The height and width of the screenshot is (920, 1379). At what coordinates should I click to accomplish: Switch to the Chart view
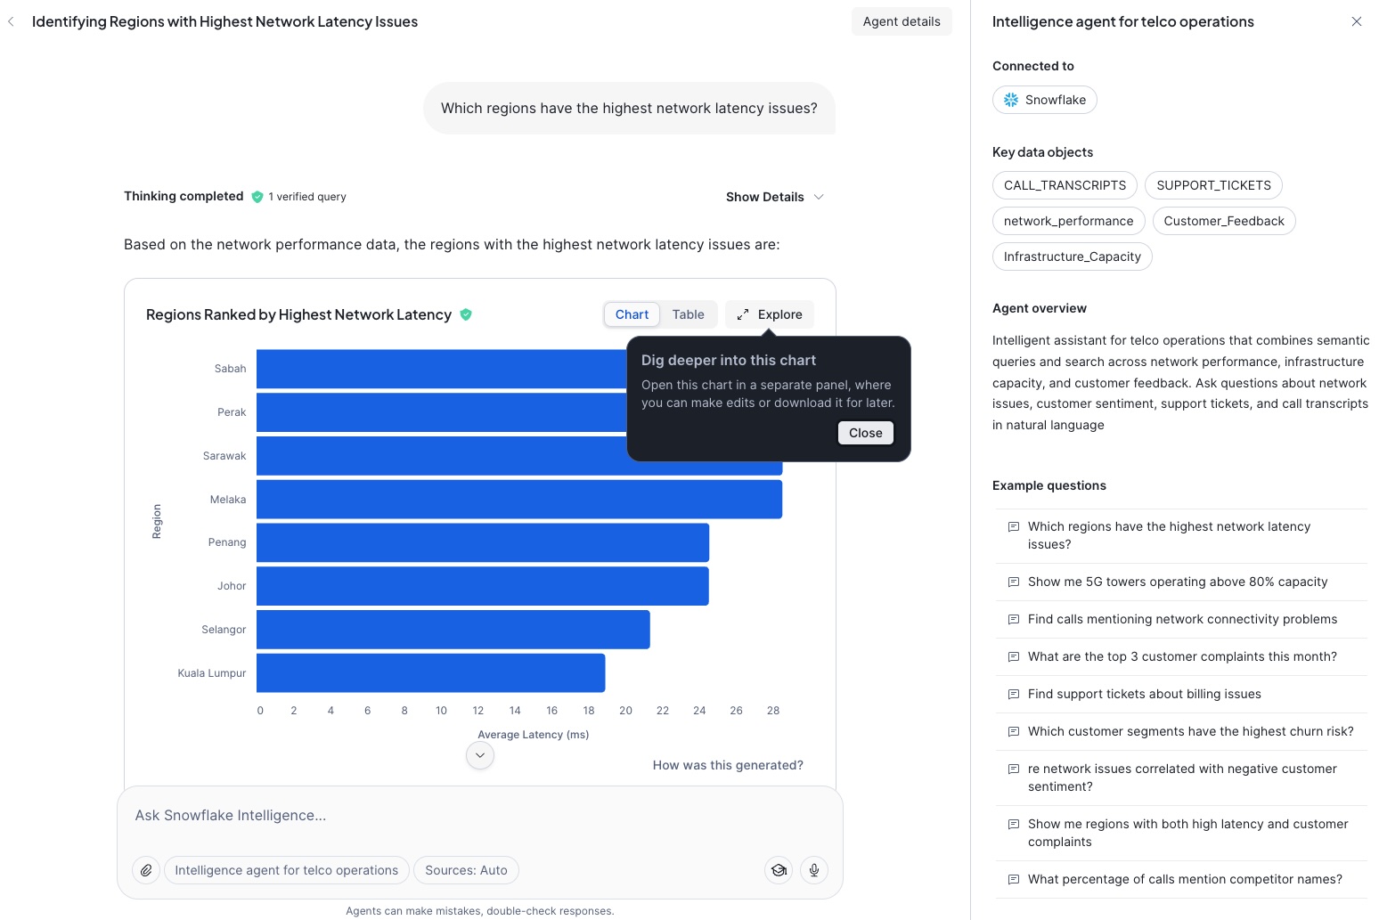click(x=632, y=314)
